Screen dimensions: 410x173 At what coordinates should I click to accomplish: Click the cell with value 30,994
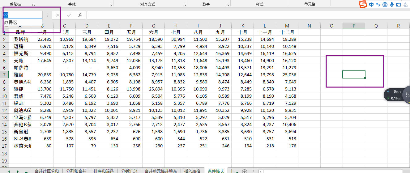[176, 39]
